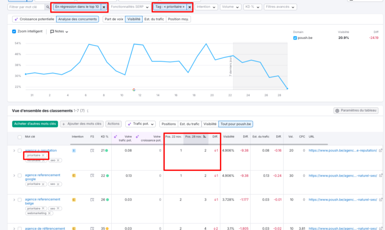Remove 'webmarketing' tag from agence referencement belge
This screenshot has width=385, height=230.
click(x=48, y=213)
